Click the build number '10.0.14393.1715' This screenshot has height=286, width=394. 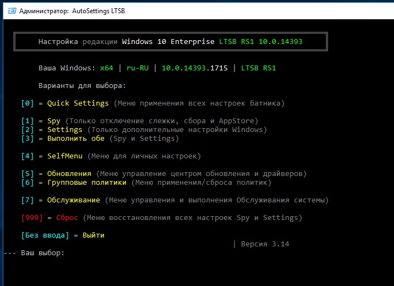click(x=194, y=68)
